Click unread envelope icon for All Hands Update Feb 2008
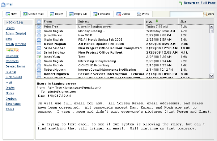The height and width of the screenshot is (141, 217). tap(39, 44)
